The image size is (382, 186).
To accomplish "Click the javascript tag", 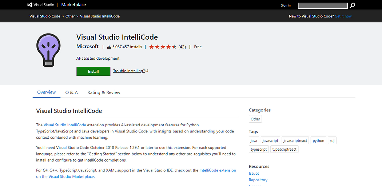I will coord(270,141).
